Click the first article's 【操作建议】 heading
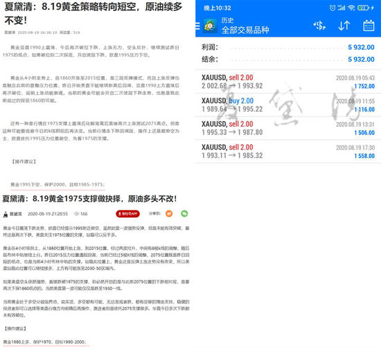The image size is (381, 347). tap(24, 161)
